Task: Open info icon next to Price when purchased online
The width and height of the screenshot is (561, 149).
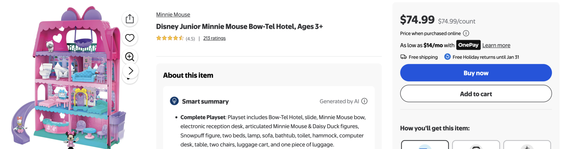Action: pyautogui.click(x=466, y=33)
